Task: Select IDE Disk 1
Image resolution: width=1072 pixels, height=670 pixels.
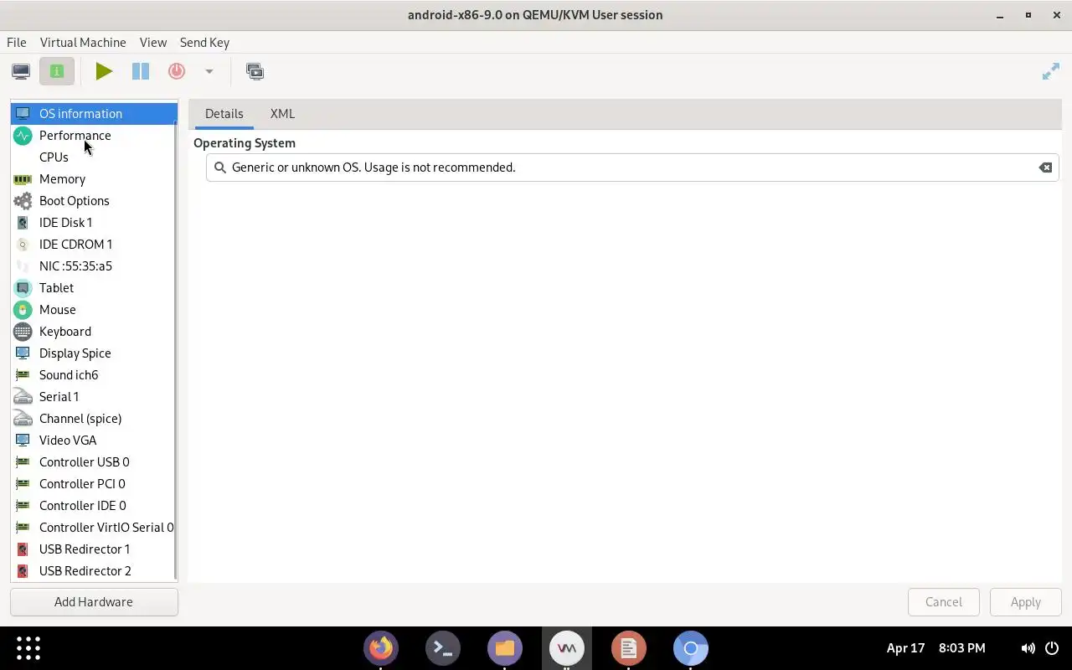Action: pos(94,222)
